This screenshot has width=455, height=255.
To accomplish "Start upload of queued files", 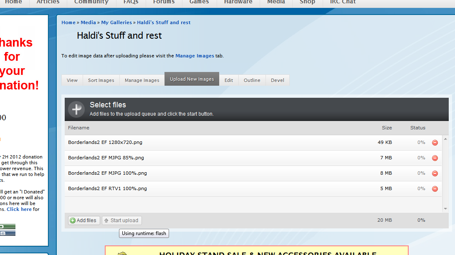I will coord(121,220).
